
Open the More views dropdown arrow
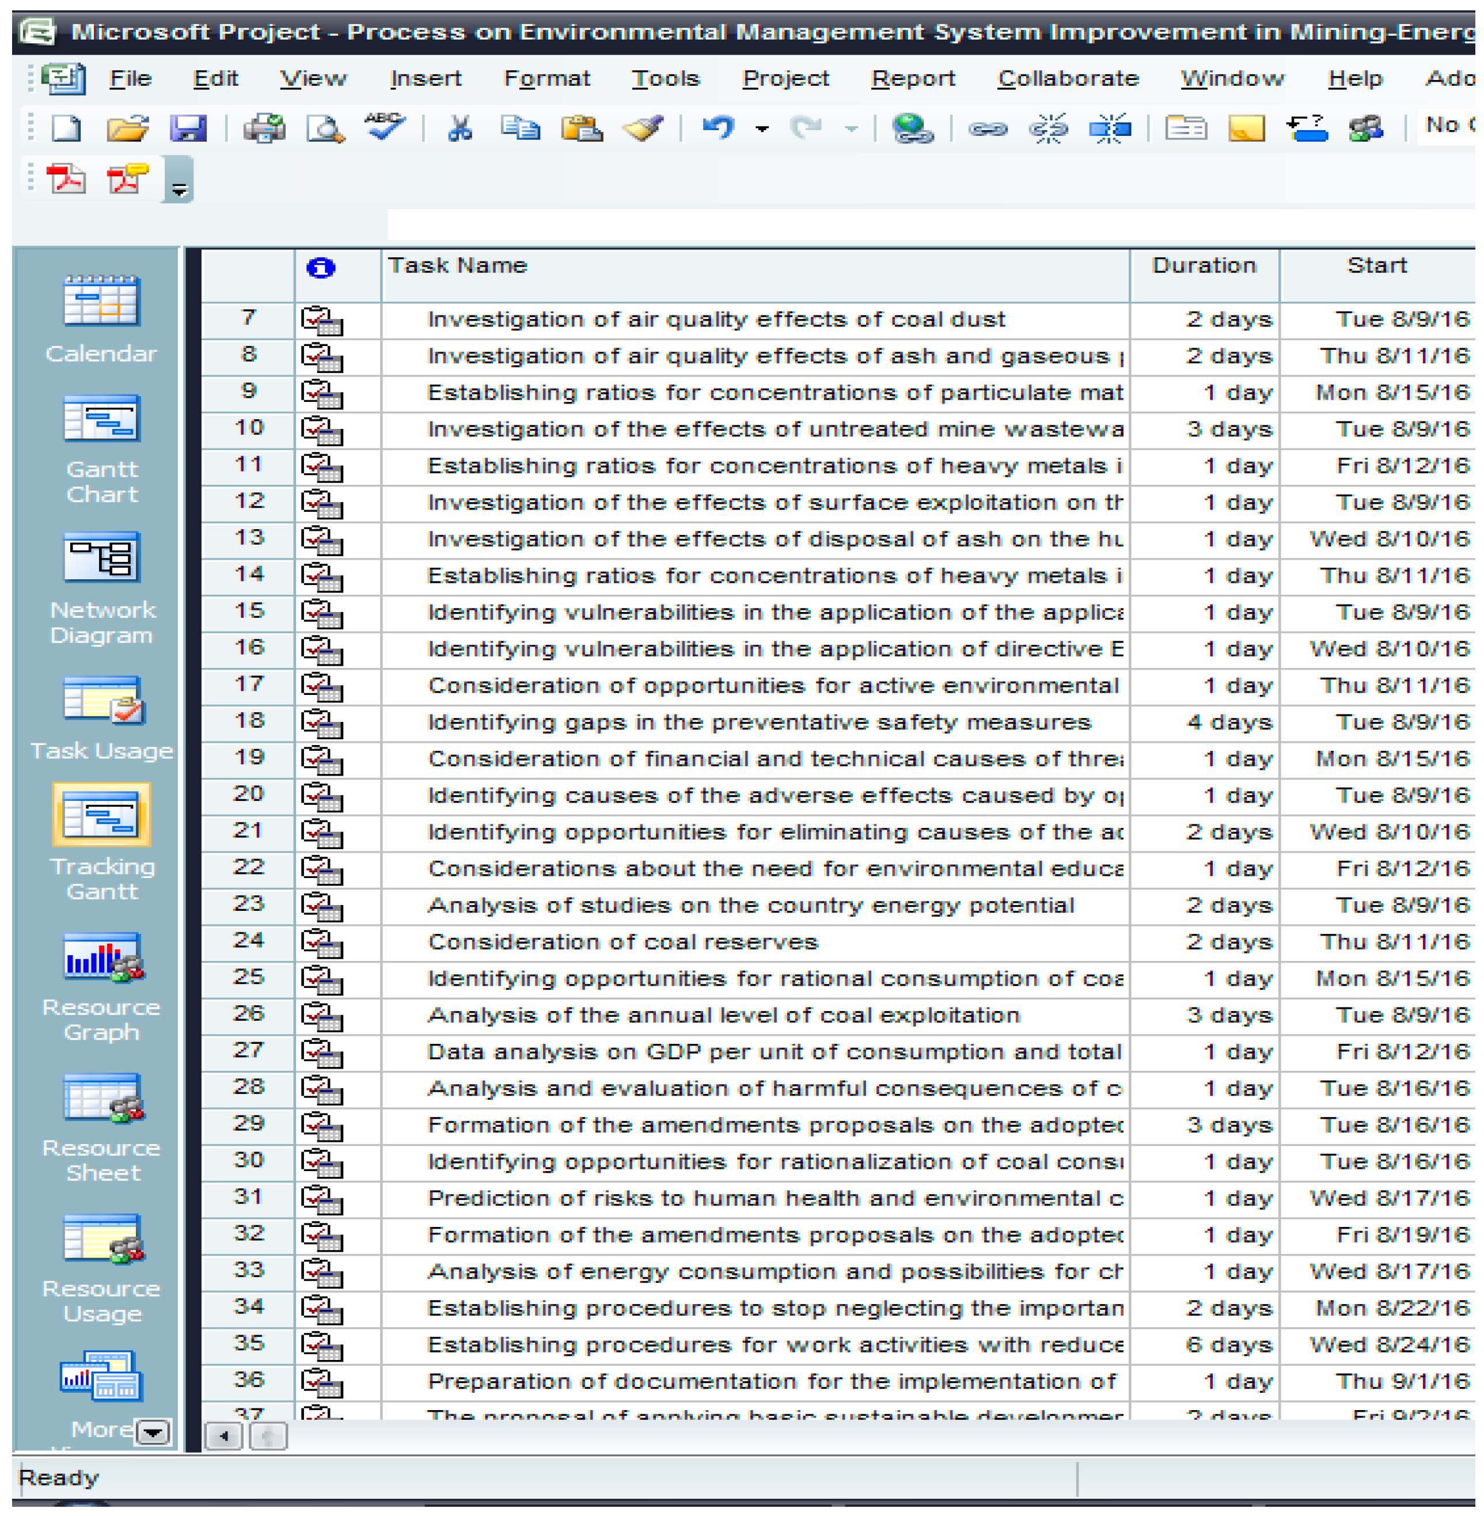pyautogui.click(x=153, y=1431)
